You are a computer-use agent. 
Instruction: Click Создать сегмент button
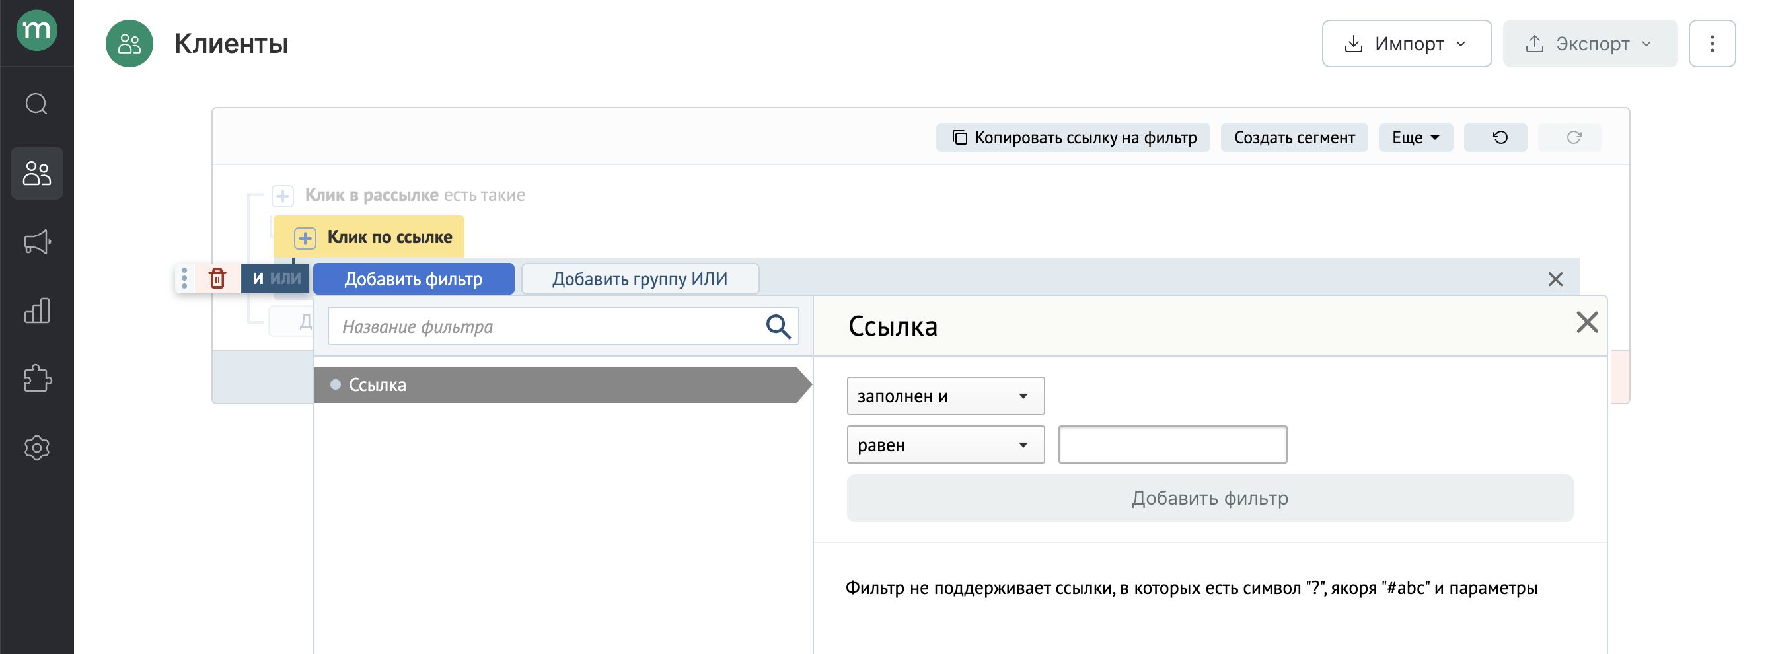tap(1294, 138)
